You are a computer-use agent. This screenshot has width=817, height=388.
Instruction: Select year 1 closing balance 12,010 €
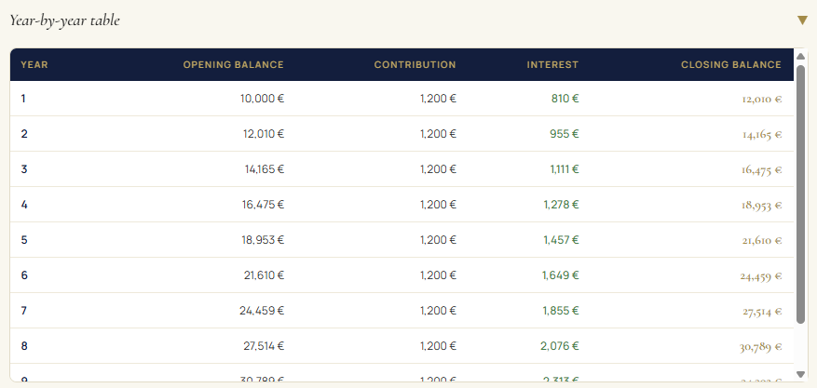click(761, 99)
